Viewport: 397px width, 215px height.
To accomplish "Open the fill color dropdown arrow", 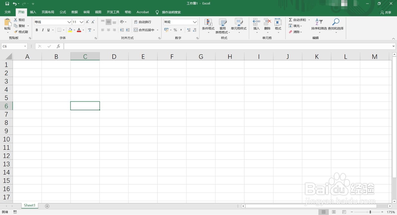I will pos(74,30).
